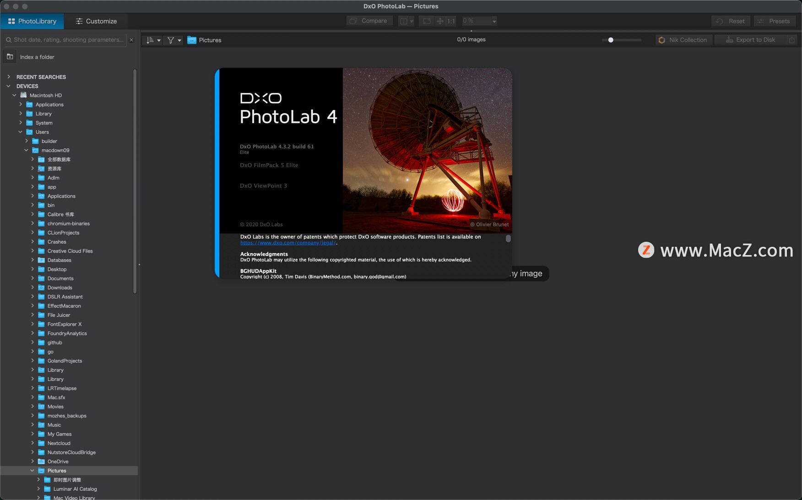This screenshot has height=500, width=802.
Task: Collapse the macdown09 folder
Action: tap(27, 150)
